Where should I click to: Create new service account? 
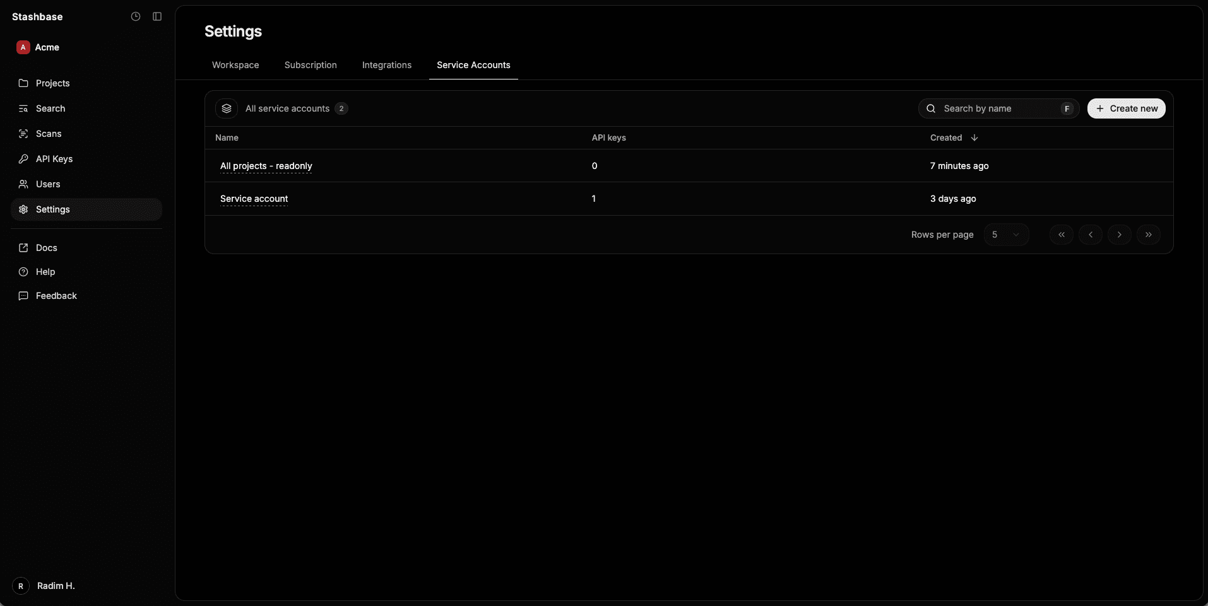pyautogui.click(x=1126, y=108)
